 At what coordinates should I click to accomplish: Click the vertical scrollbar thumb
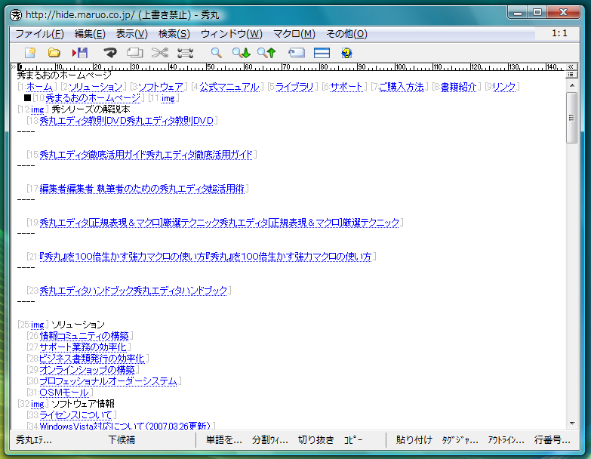coord(572,118)
